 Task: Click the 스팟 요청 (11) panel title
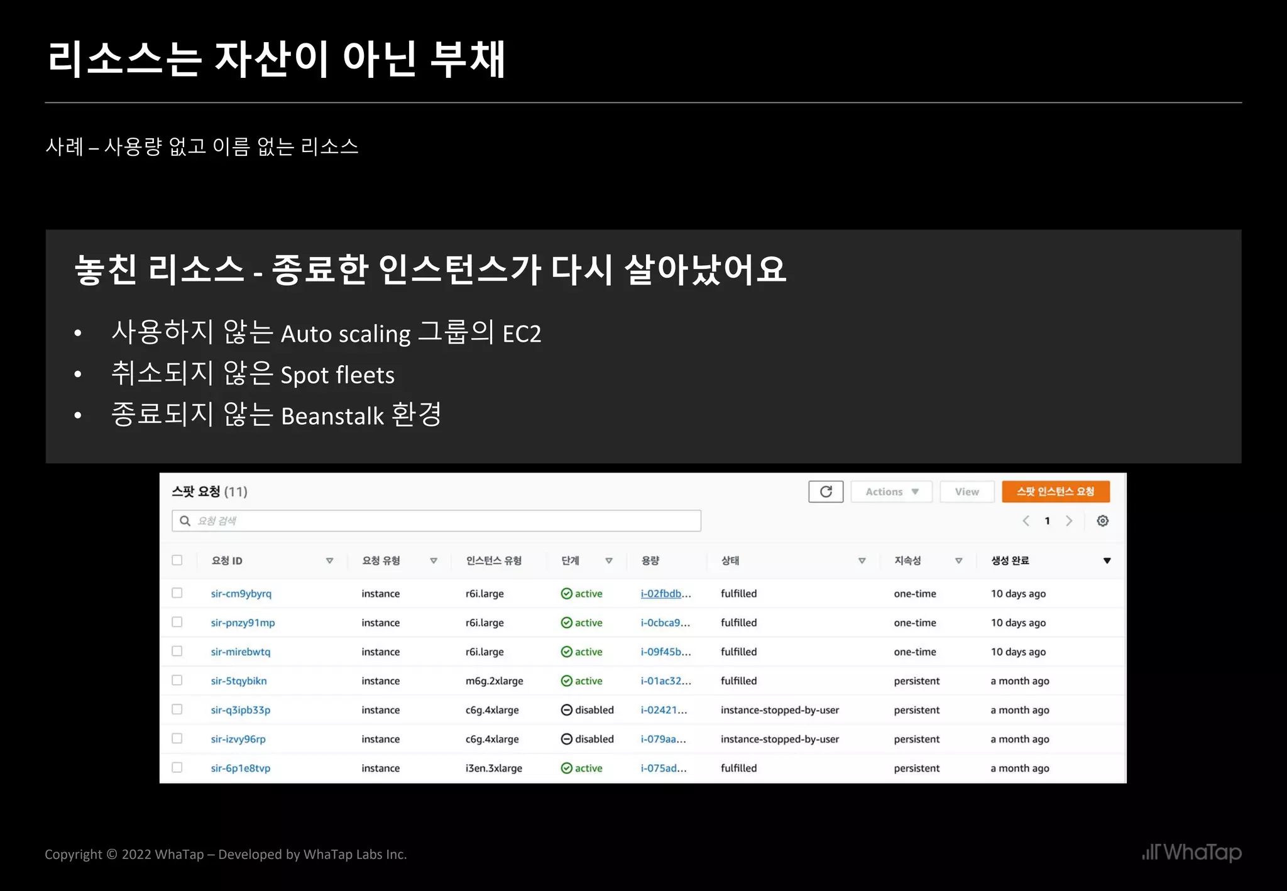210,491
